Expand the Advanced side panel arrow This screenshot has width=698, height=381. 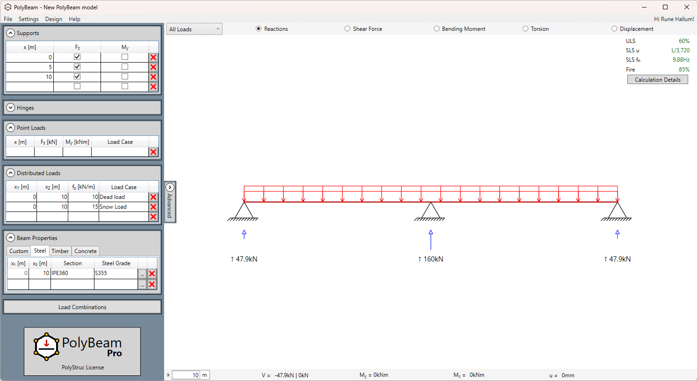(x=170, y=187)
